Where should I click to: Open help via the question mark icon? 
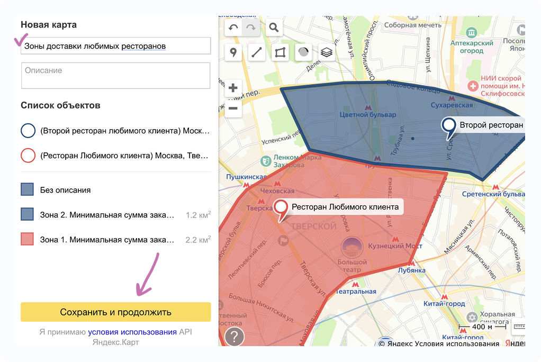pyautogui.click(x=235, y=336)
